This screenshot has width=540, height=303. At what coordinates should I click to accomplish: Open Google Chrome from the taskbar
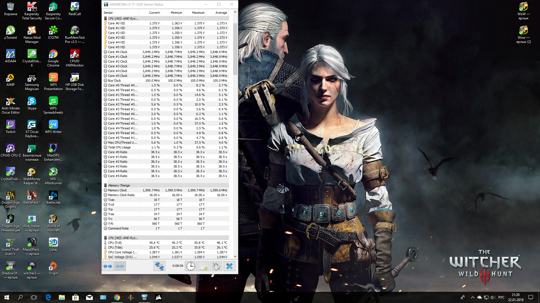[x=117, y=297]
